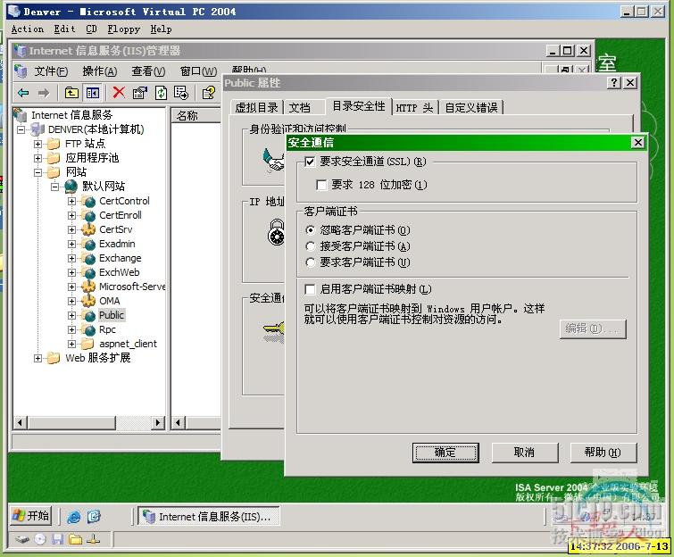674x557 pixels.
Task: Switch to the 自定义错误 tab
Action: (x=471, y=107)
